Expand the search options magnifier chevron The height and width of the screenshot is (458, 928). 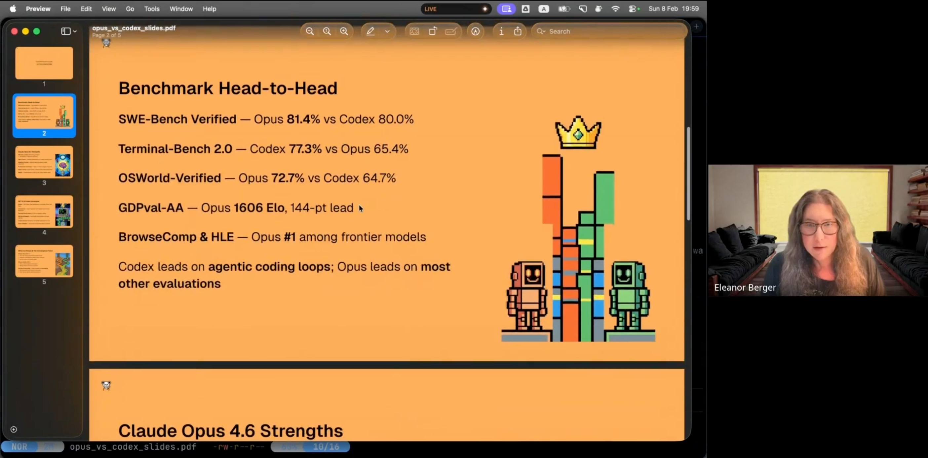point(541,31)
